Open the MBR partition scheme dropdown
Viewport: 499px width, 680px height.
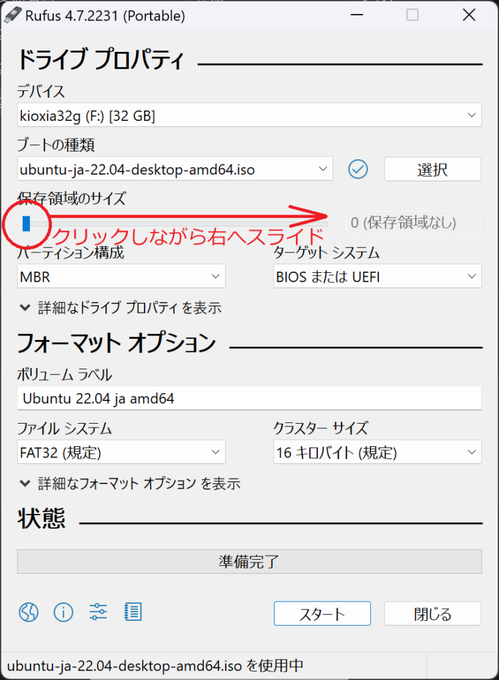(x=121, y=276)
